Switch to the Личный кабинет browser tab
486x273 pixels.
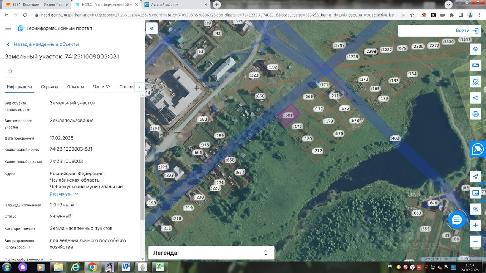(x=177, y=5)
